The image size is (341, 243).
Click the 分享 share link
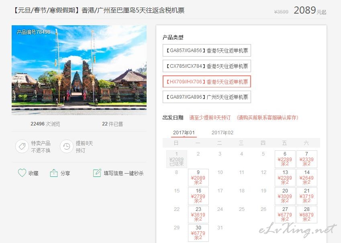point(65,173)
